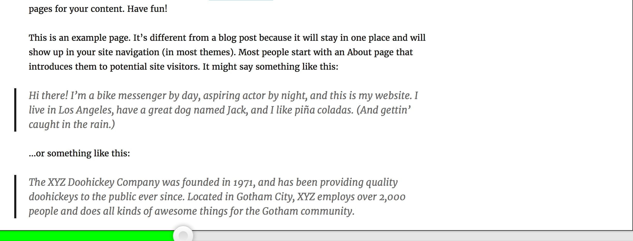
Task: Click the "pages for your content. Have fun!" line
Action: (98, 9)
